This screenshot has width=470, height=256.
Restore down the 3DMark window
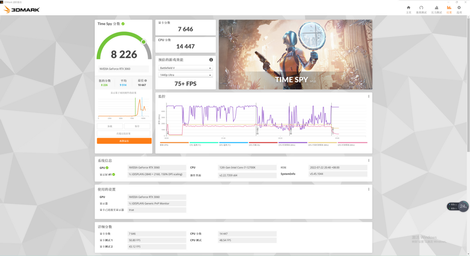pos(457,2)
